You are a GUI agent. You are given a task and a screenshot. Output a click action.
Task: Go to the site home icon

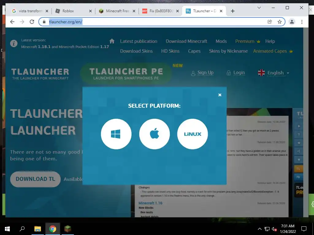pos(112,41)
